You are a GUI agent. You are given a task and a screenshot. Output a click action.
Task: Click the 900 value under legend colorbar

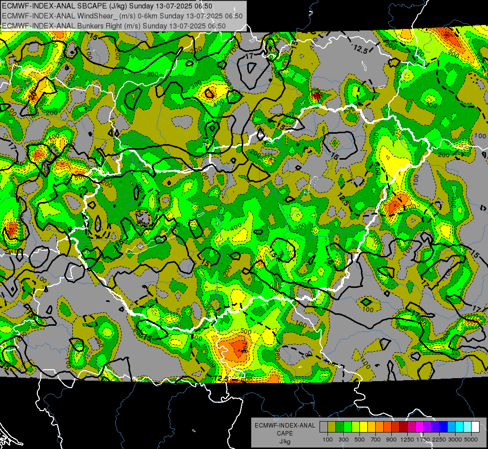point(391,440)
